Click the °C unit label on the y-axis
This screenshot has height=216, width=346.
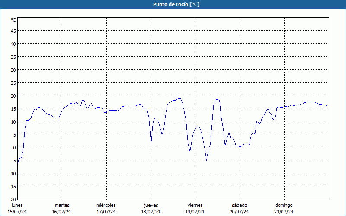coord(13,20)
